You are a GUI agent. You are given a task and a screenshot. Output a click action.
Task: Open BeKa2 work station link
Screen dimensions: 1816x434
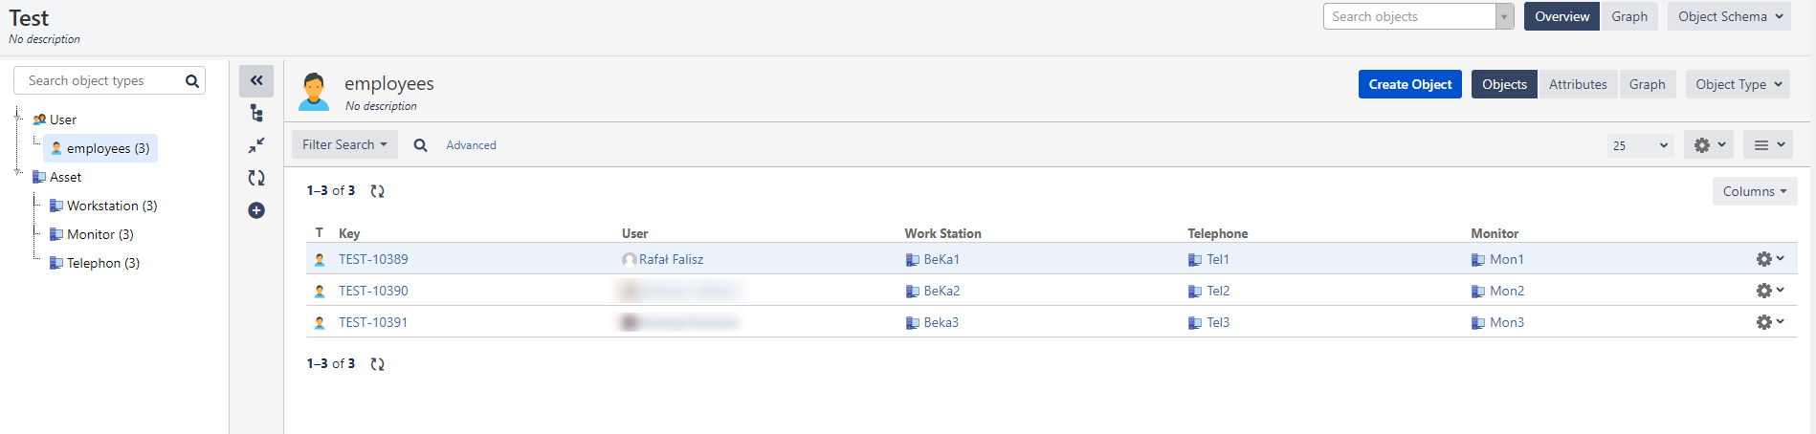point(941,291)
